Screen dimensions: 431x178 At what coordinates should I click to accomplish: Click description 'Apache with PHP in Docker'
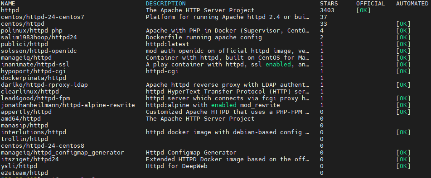coord(228,31)
